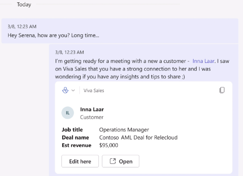Screen dimensions: 243x176
Task: Select the Operations Manager job title
Action: pyautogui.click(x=124, y=129)
